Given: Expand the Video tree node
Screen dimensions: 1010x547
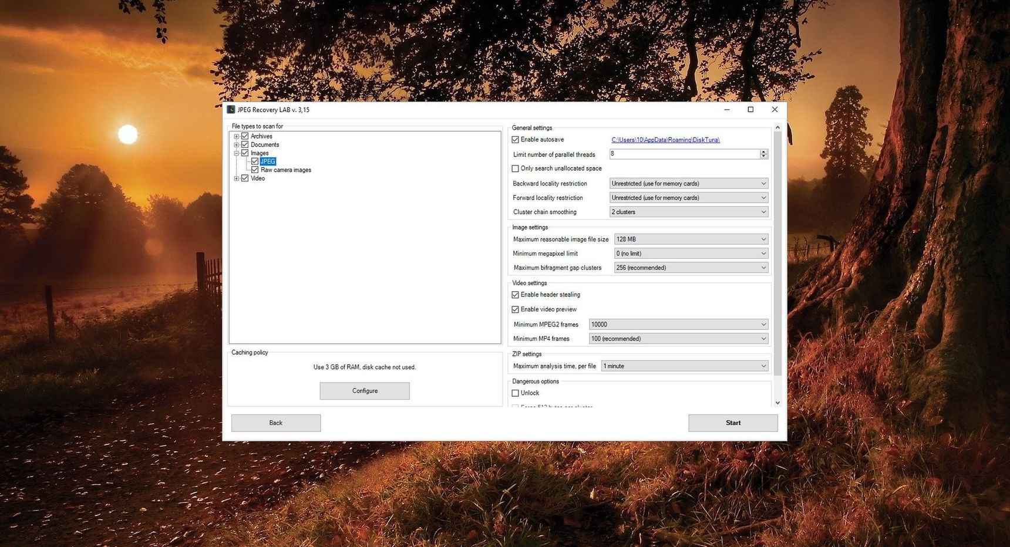Looking at the screenshot, I should coord(236,178).
